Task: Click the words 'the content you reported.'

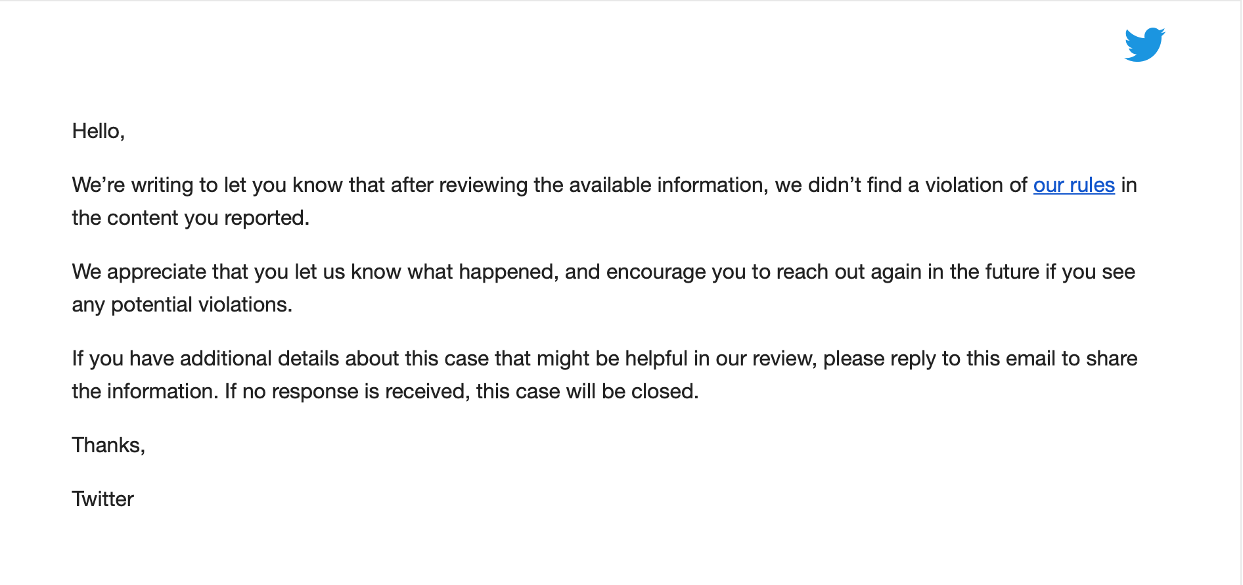Action: pyautogui.click(x=191, y=218)
